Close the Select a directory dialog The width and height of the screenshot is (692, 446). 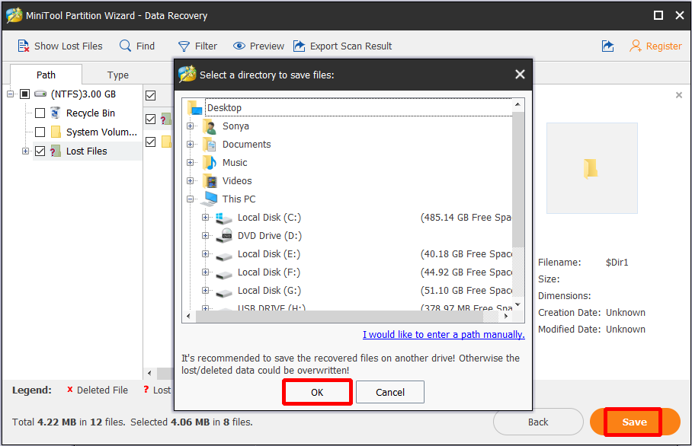520,75
